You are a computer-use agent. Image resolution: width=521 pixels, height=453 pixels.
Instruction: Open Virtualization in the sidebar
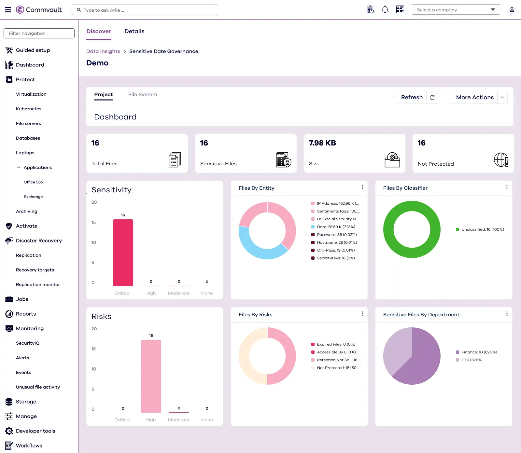[x=31, y=94]
